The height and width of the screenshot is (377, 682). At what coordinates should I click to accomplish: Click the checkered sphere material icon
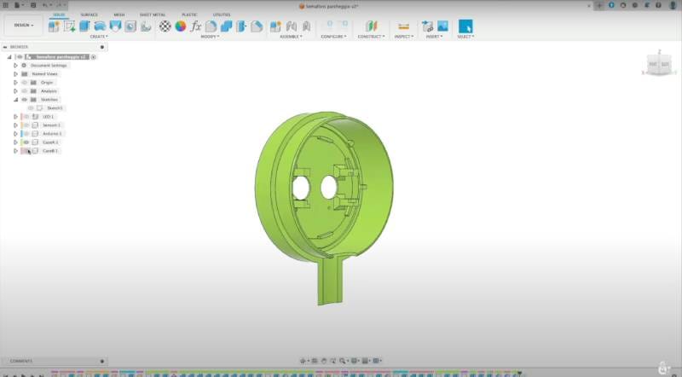(165, 26)
